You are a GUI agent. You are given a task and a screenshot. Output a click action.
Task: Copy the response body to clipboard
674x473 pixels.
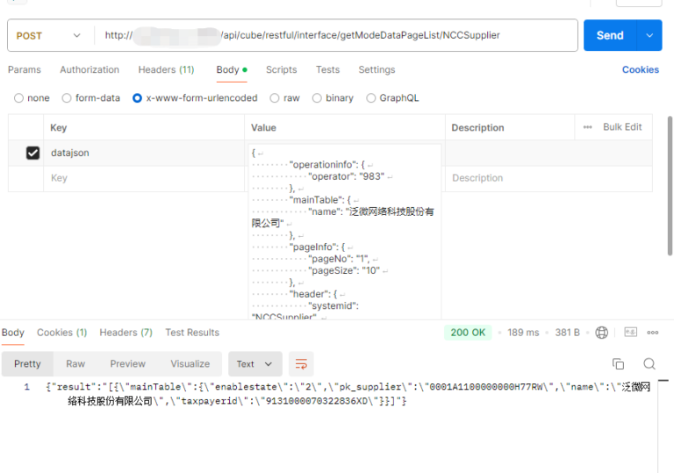tap(618, 363)
